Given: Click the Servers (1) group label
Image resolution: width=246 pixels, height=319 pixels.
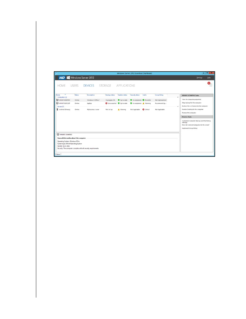Looking at the screenshot, I should (61, 107).
